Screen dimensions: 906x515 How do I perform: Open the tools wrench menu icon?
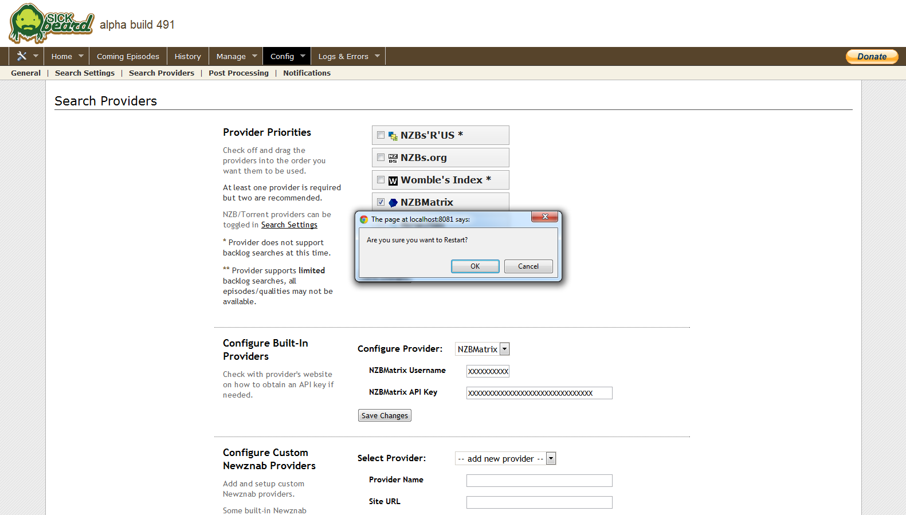[22, 56]
